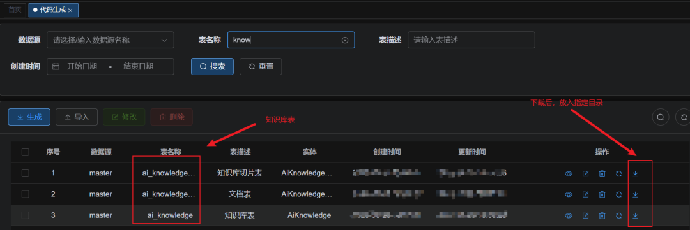
Task: Click the 数据源 column header
Action: click(101, 152)
